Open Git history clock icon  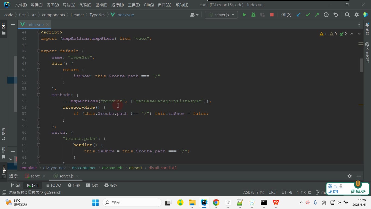326,15
